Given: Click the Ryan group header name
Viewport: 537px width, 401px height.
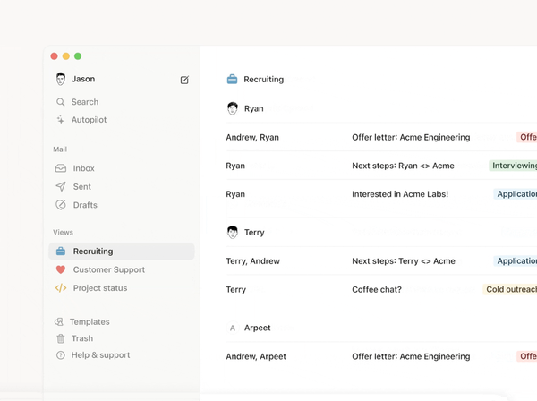Looking at the screenshot, I should [254, 108].
